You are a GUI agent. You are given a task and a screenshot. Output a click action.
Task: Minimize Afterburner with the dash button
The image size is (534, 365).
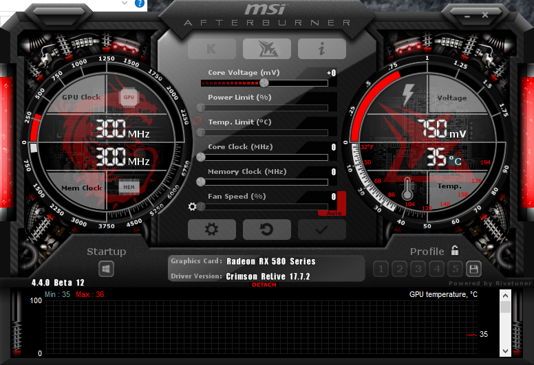pos(467,16)
